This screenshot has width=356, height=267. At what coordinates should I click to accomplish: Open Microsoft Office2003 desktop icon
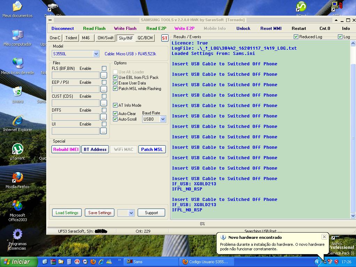coord(17,206)
